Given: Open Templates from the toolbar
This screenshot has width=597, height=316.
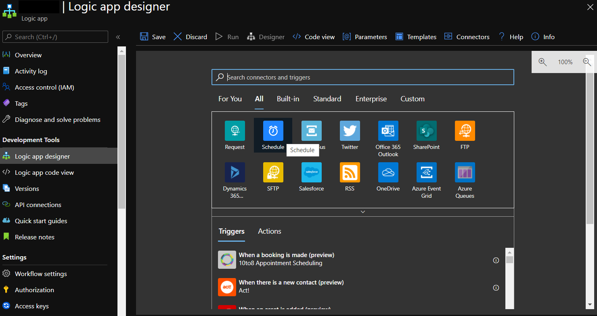Looking at the screenshot, I should click(416, 37).
